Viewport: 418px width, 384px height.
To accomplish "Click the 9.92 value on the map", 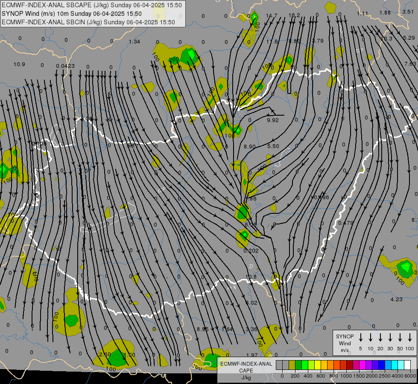I will [273, 120].
